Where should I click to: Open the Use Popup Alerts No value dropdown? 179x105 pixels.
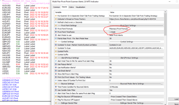[x=136, y=64]
